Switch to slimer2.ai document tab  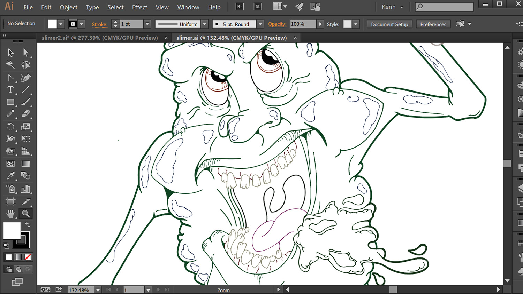pos(100,38)
